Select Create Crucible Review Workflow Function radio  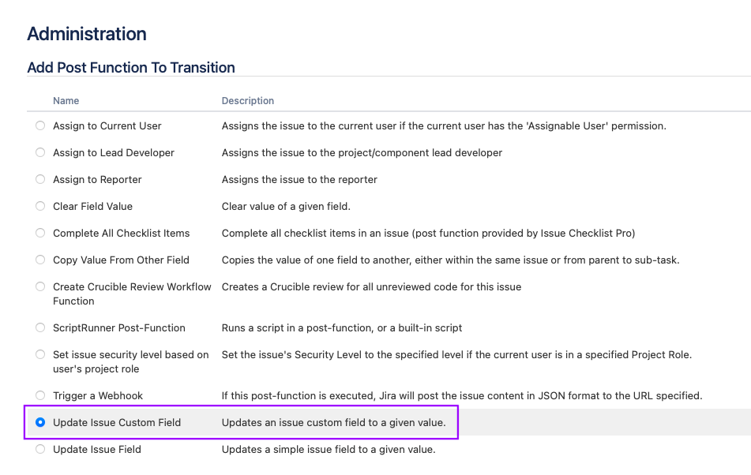(40, 286)
